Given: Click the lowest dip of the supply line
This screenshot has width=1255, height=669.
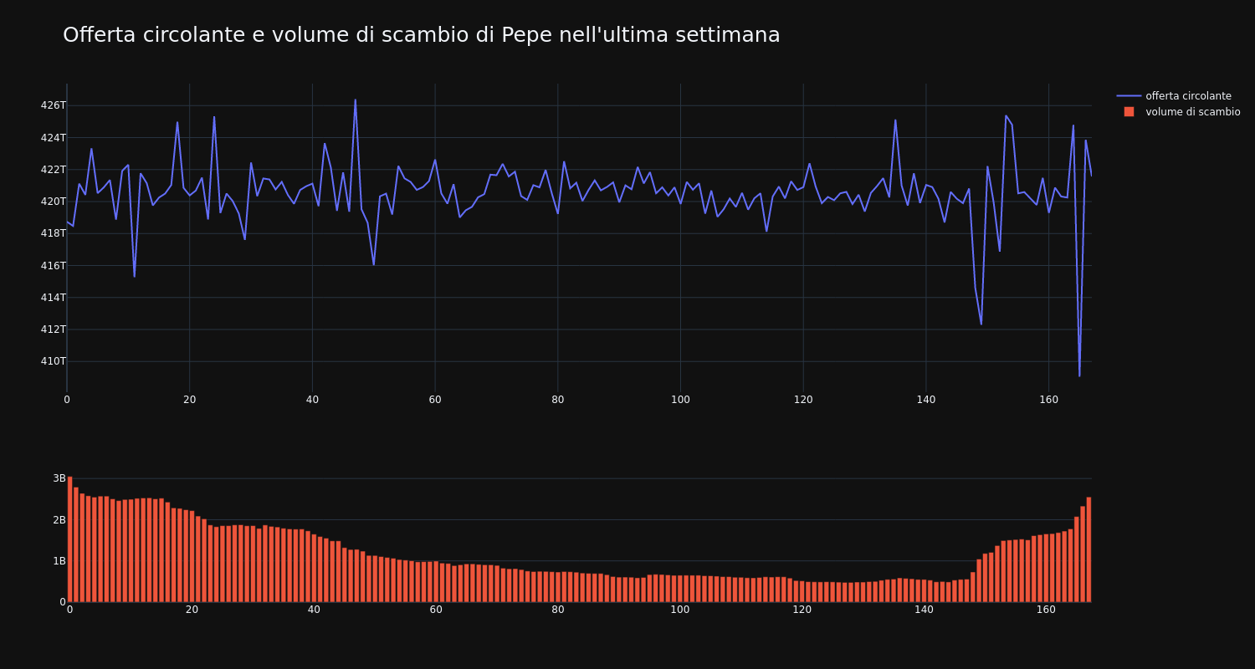Looking at the screenshot, I should pyautogui.click(x=1079, y=375).
